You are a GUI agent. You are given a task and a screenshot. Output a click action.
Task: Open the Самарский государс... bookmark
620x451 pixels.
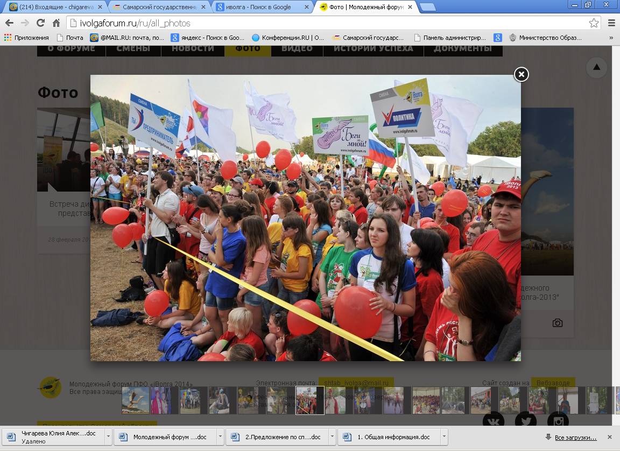coord(368,38)
